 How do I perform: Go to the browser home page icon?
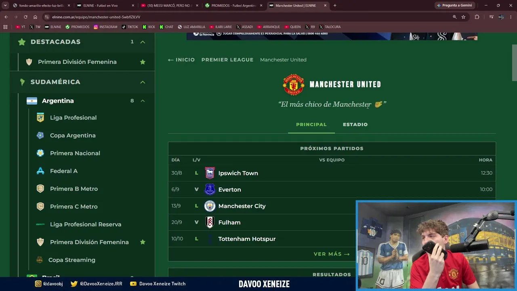[x=35, y=17]
